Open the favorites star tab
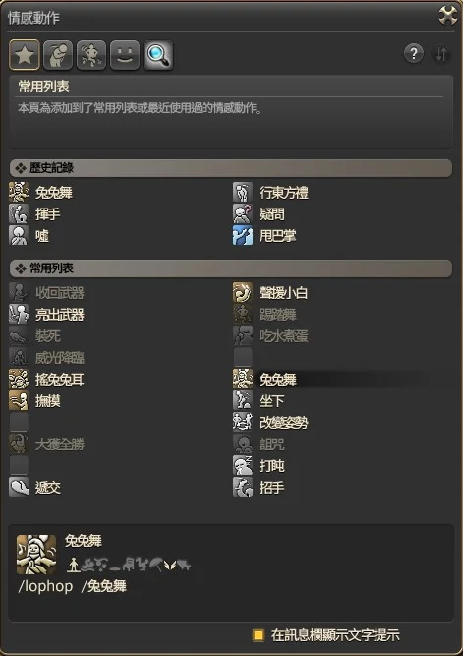Image resolution: width=463 pixels, height=656 pixels. pos(25,55)
